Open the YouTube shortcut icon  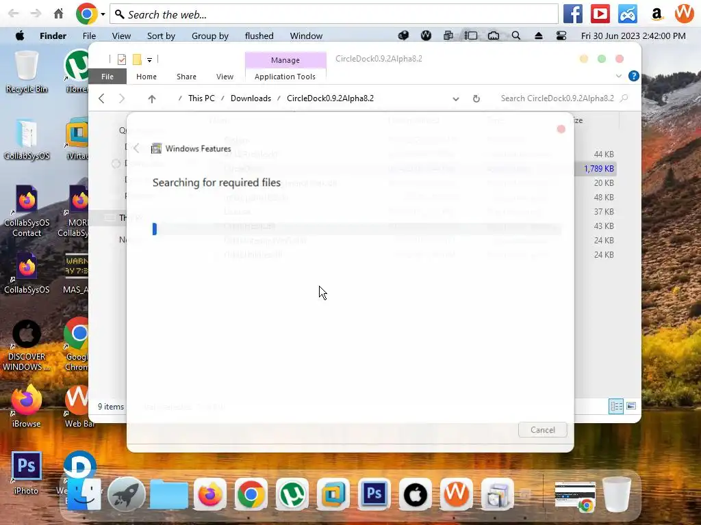pyautogui.click(x=600, y=14)
